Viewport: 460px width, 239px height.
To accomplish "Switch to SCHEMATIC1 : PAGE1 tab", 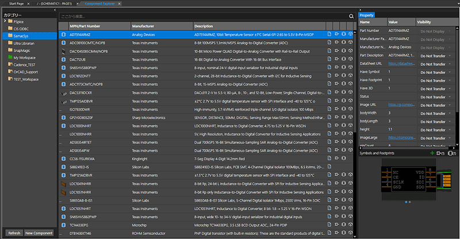I will pos(54,3).
